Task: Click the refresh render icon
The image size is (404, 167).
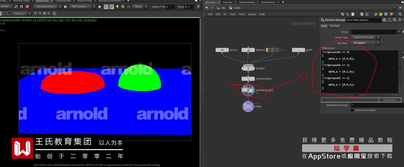Action: pyautogui.click(x=16, y=7)
